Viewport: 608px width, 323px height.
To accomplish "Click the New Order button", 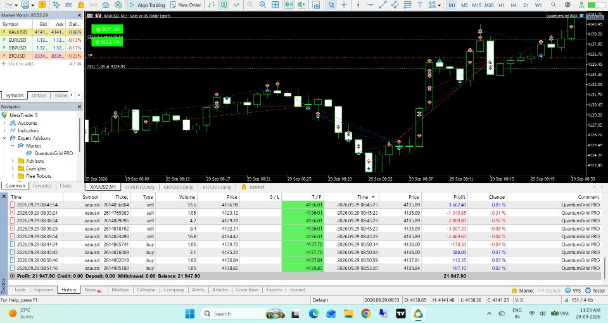I will [x=186, y=5].
